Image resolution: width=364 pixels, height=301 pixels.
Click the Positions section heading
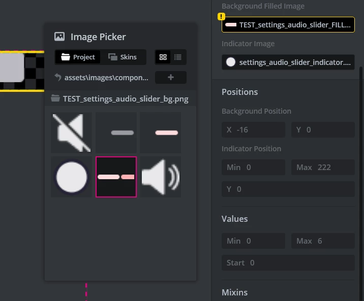click(x=239, y=92)
